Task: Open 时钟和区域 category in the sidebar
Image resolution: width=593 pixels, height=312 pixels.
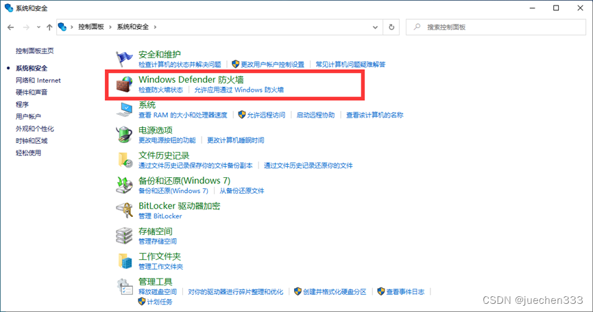Action: (x=32, y=141)
